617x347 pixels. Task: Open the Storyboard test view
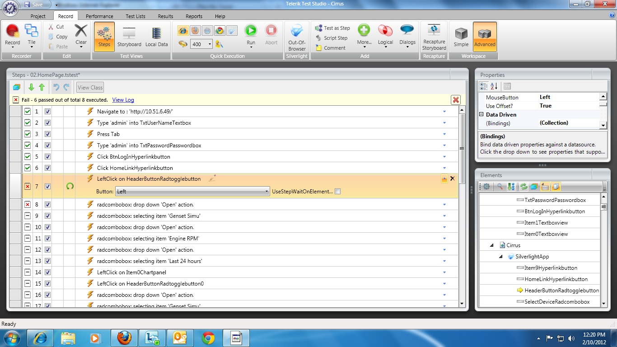[x=129, y=37]
